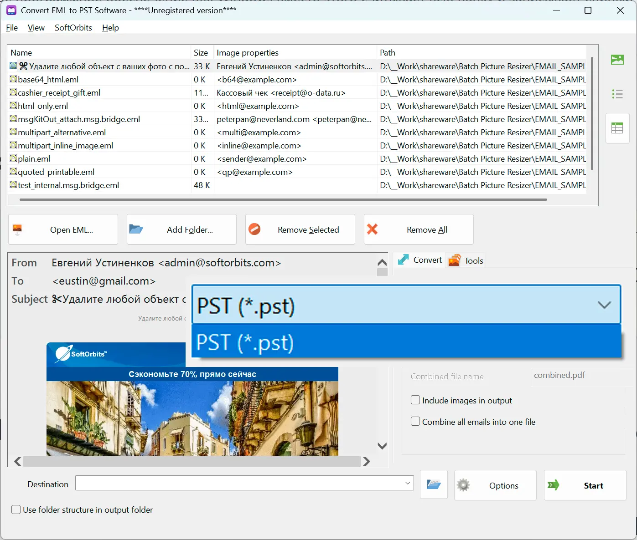Click the destination browse folder icon

(x=434, y=485)
